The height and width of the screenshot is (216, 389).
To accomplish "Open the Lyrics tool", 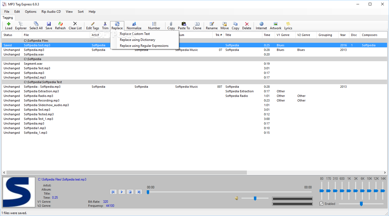I will (x=288, y=26).
